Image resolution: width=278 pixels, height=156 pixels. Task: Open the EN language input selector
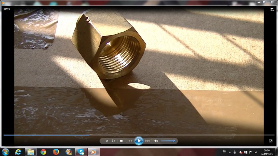pos(224,152)
